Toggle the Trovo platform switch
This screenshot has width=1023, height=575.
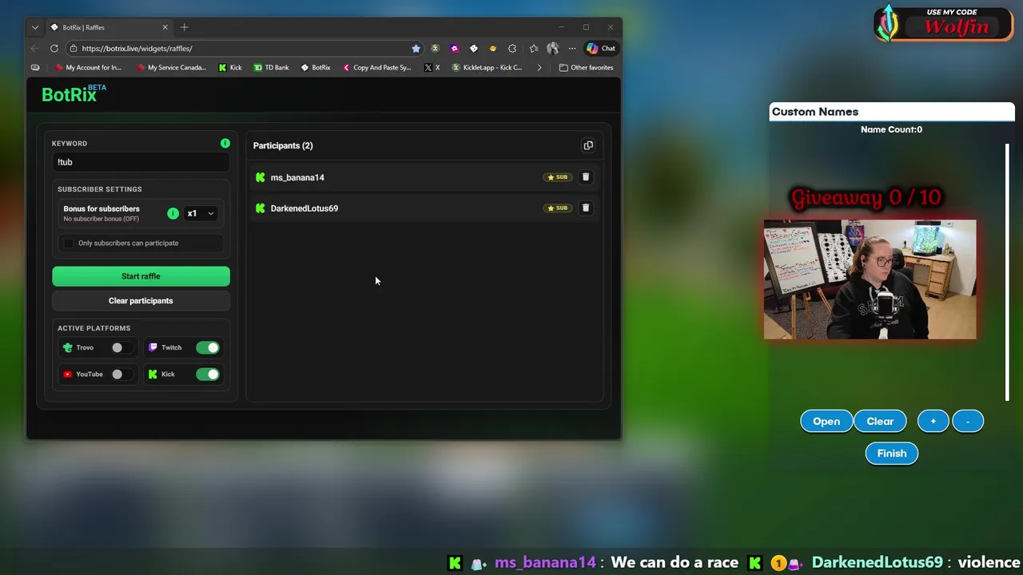coord(121,347)
